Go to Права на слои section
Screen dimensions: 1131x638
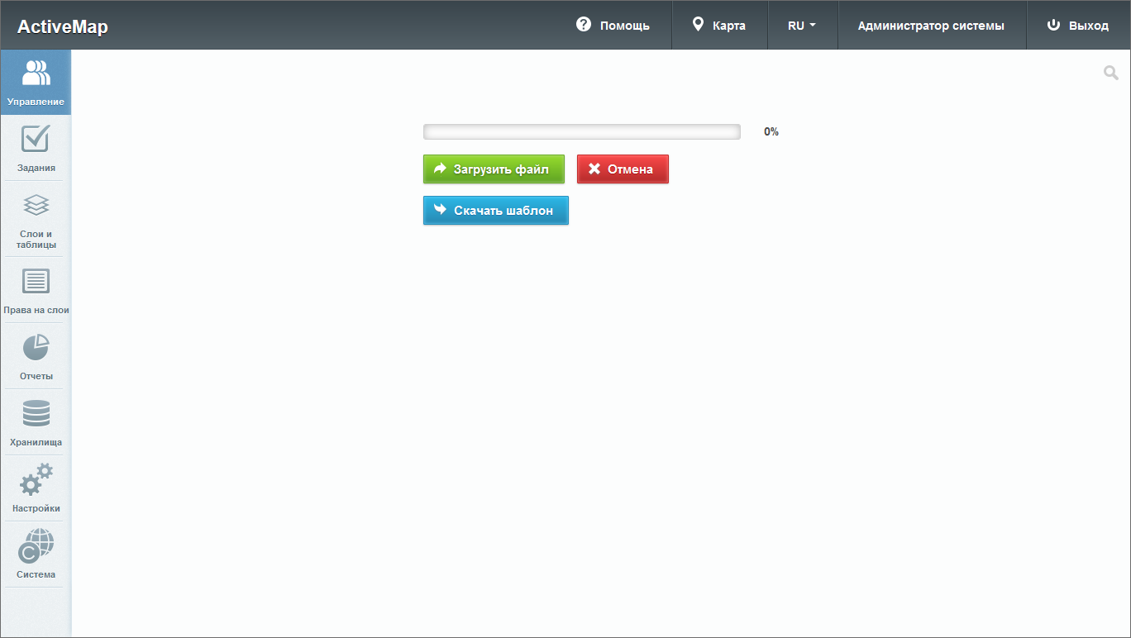point(36,282)
